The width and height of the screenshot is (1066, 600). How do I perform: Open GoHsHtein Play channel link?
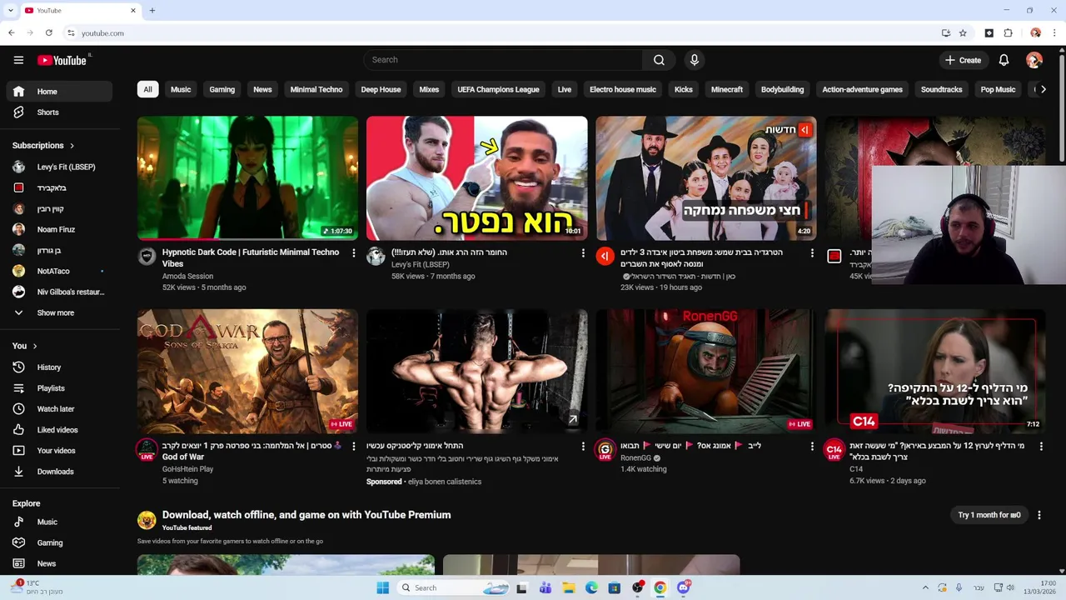click(x=187, y=469)
